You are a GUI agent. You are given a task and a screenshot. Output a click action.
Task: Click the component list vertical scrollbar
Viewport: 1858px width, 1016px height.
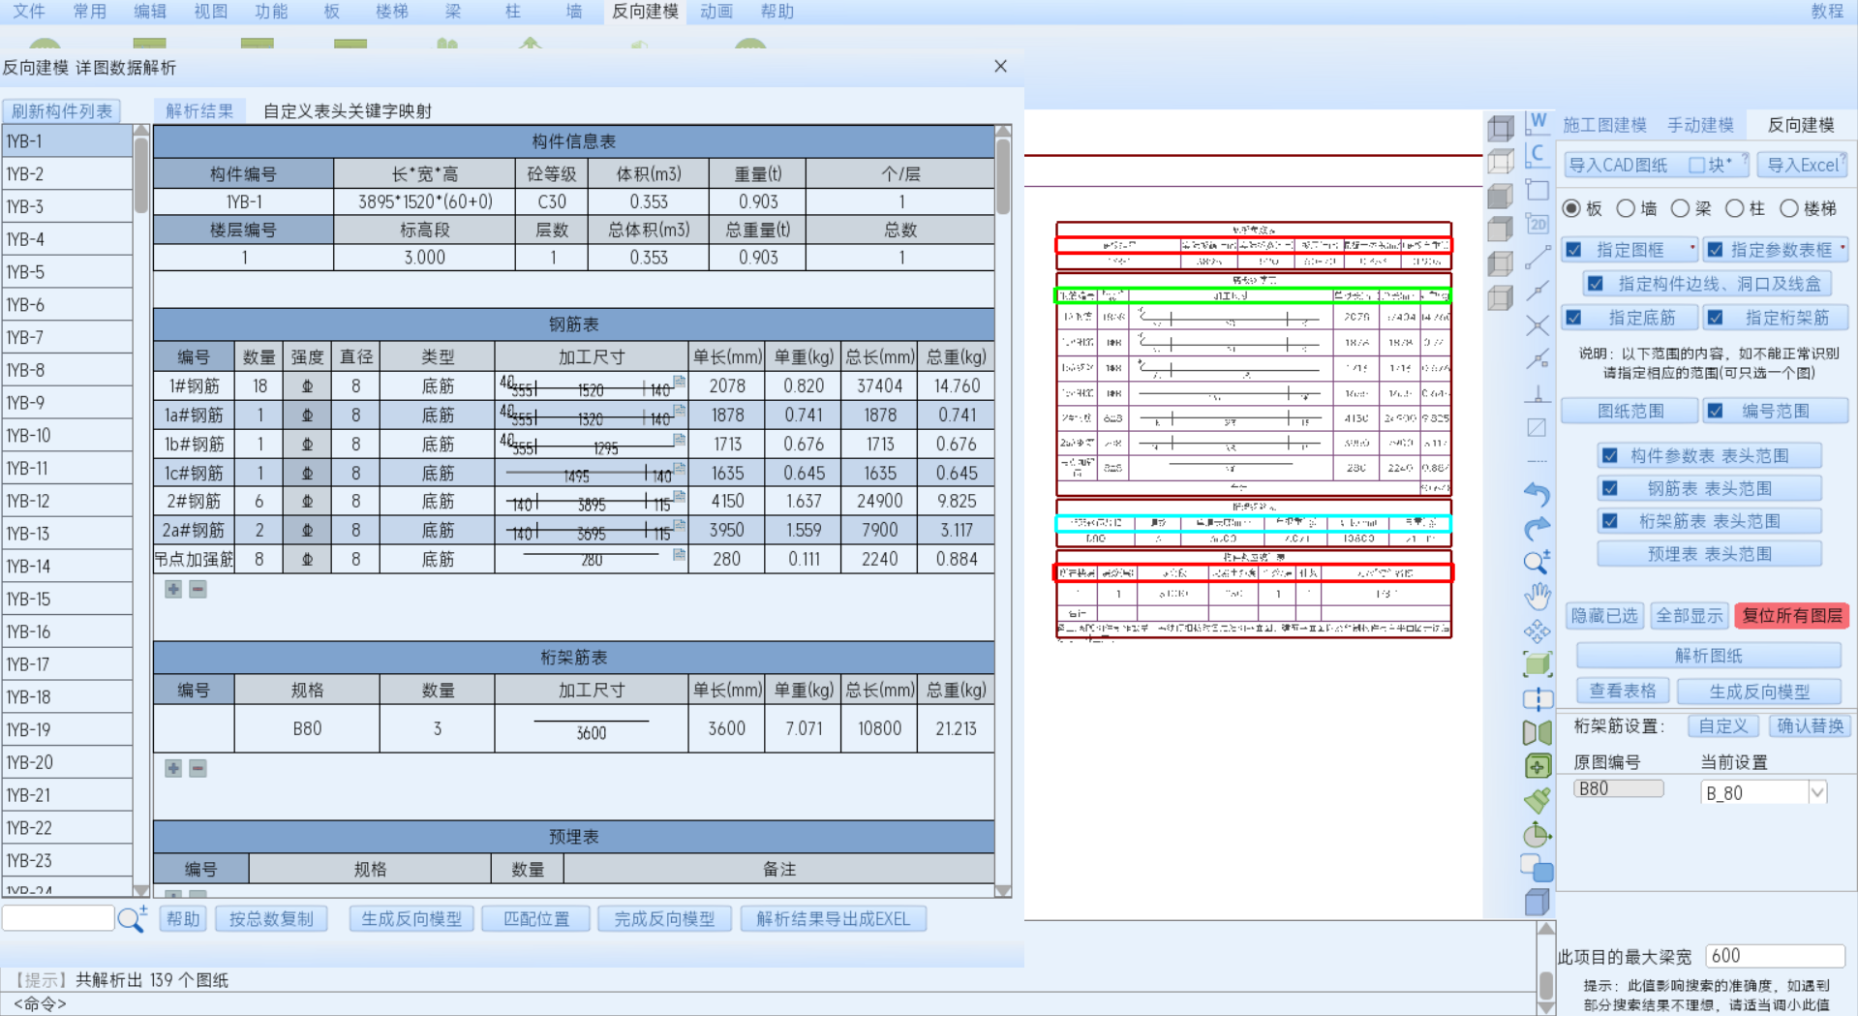[141, 174]
